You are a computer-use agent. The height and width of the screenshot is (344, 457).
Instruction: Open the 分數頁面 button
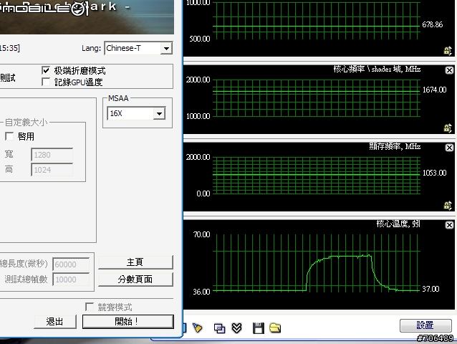135,279
